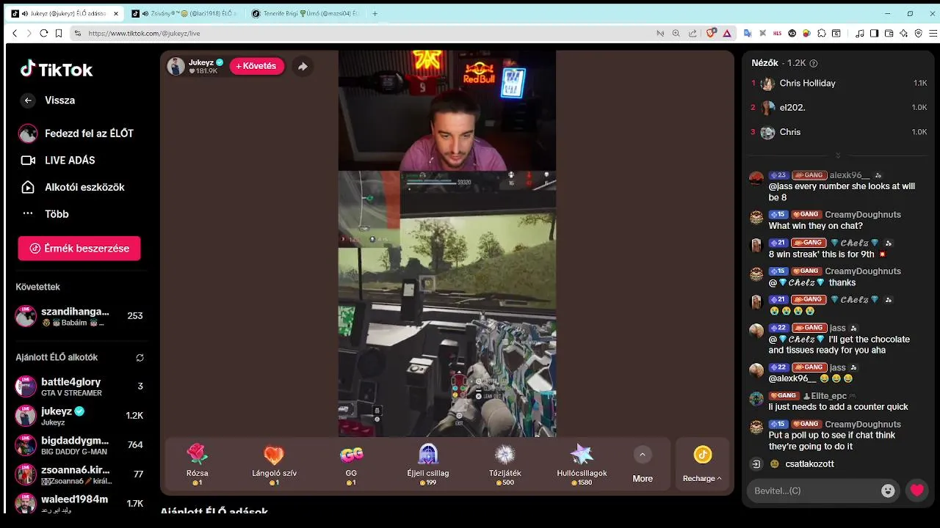Screen dimensions: 940x528
Task: Open top viewer Chris Holliday
Action: pyautogui.click(x=839, y=84)
